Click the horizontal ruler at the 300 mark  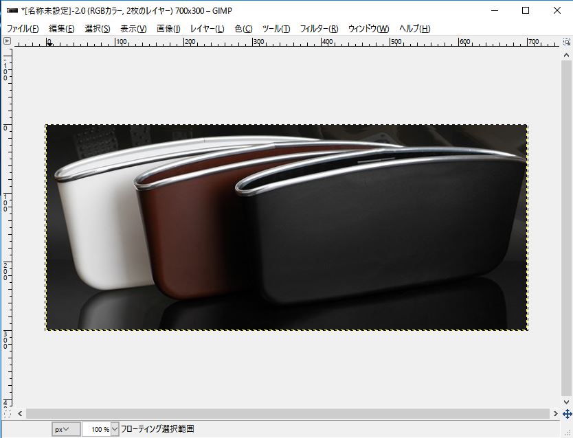pos(254,42)
